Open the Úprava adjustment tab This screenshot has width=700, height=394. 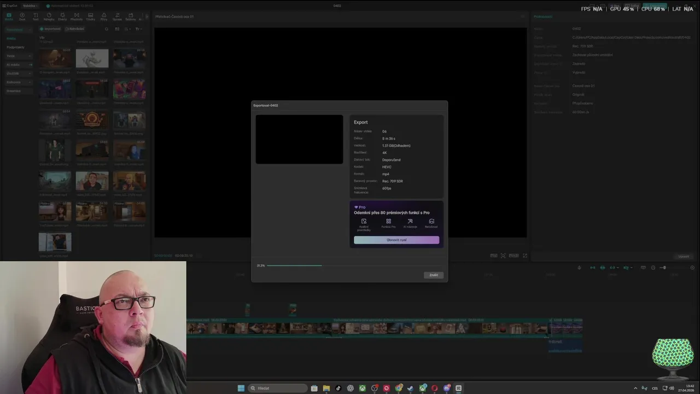pos(117,16)
